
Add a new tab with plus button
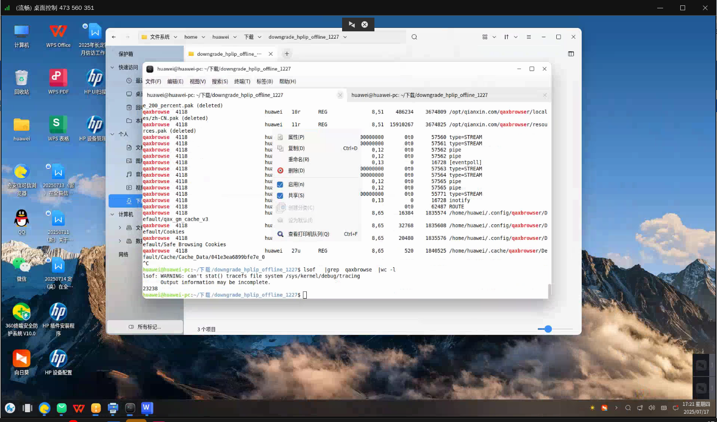click(287, 54)
